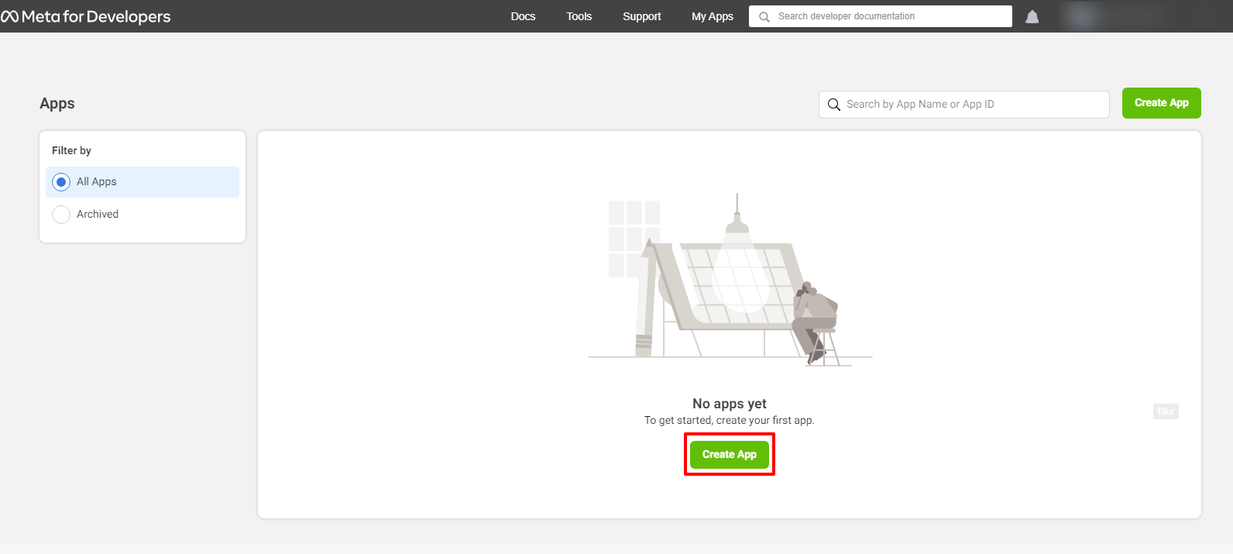This screenshot has width=1233, height=554.
Task: Open My Apps in top navigation
Action: point(712,16)
